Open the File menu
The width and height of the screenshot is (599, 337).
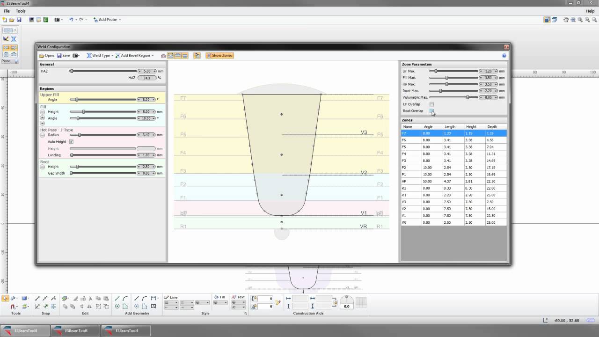pyautogui.click(x=7, y=11)
